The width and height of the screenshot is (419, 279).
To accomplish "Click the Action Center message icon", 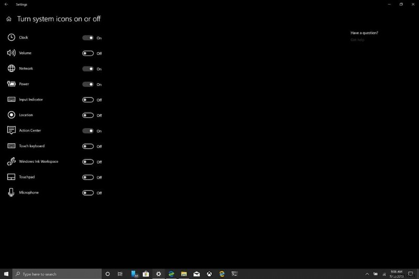I will click(11, 130).
